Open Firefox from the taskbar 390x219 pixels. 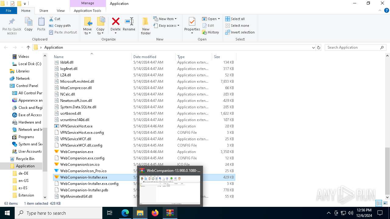pos(155,213)
